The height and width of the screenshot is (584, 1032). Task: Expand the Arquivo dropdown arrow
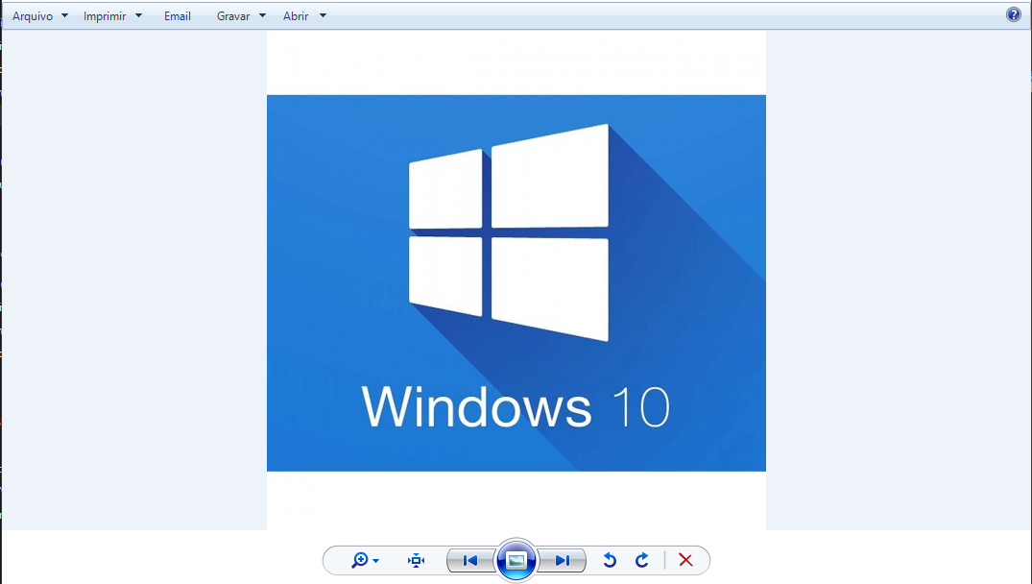[x=64, y=15]
